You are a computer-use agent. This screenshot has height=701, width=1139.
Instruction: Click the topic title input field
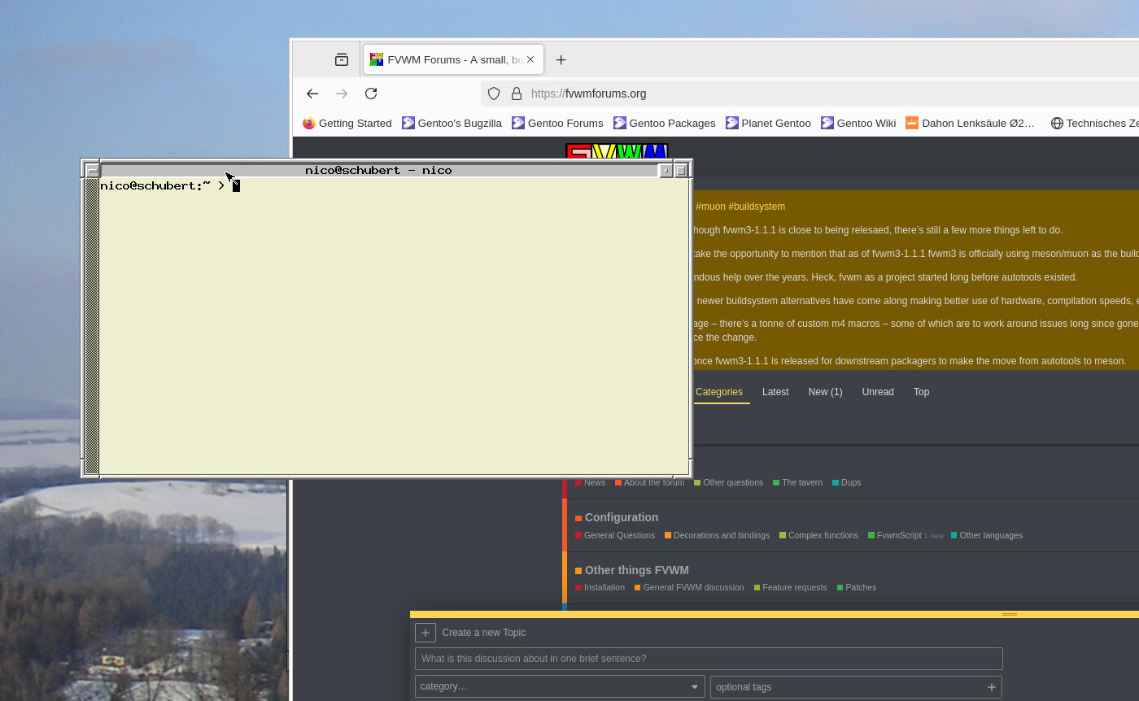click(x=709, y=659)
